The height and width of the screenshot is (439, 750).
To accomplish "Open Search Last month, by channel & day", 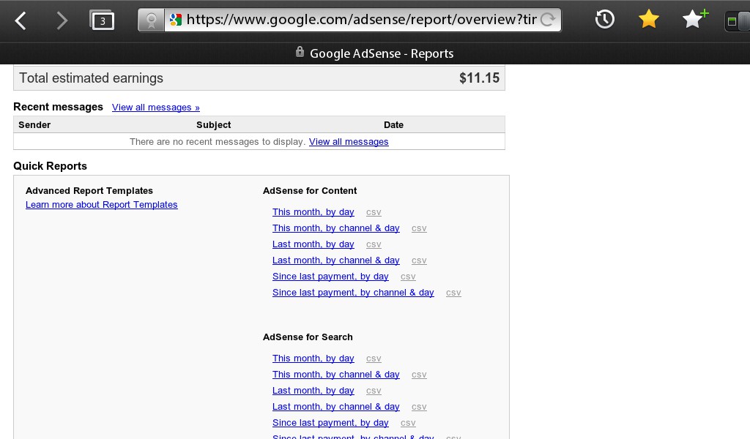I will click(335, 407).
